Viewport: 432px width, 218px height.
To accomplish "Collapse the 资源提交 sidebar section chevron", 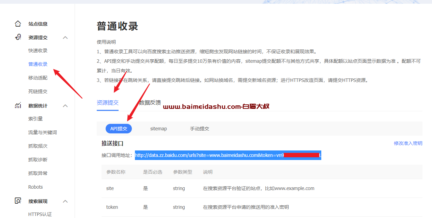I will click(65, 38).
